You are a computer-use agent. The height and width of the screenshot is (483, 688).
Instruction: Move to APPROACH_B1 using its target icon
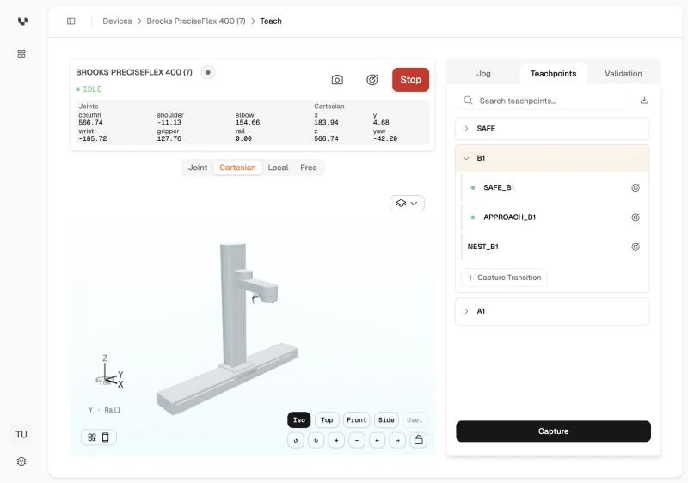click(x=635, y=217)
